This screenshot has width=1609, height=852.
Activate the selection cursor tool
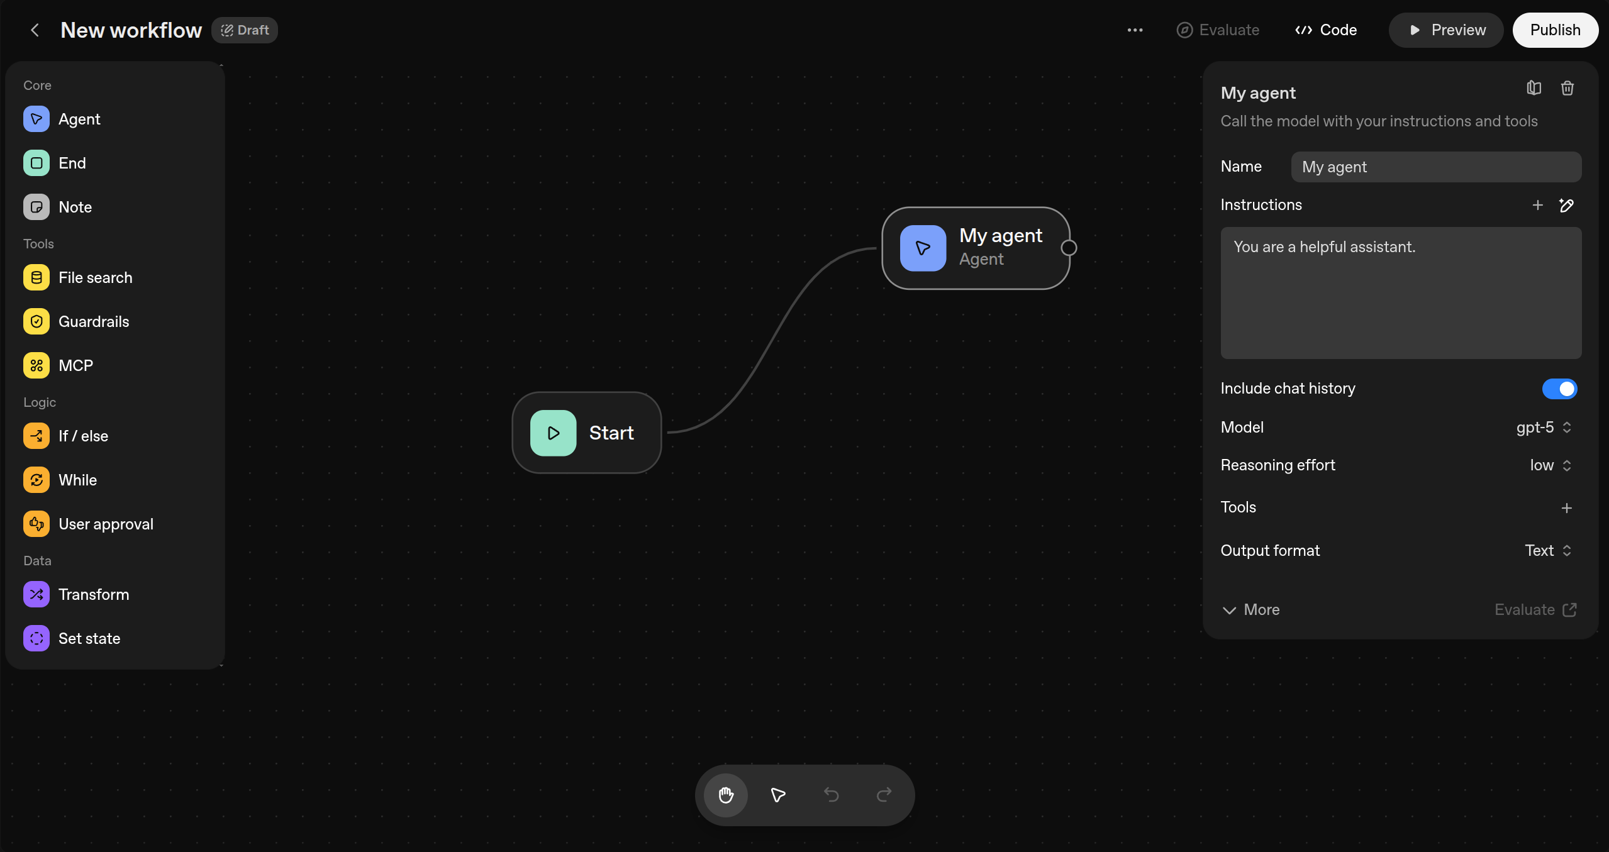[777, 795]
